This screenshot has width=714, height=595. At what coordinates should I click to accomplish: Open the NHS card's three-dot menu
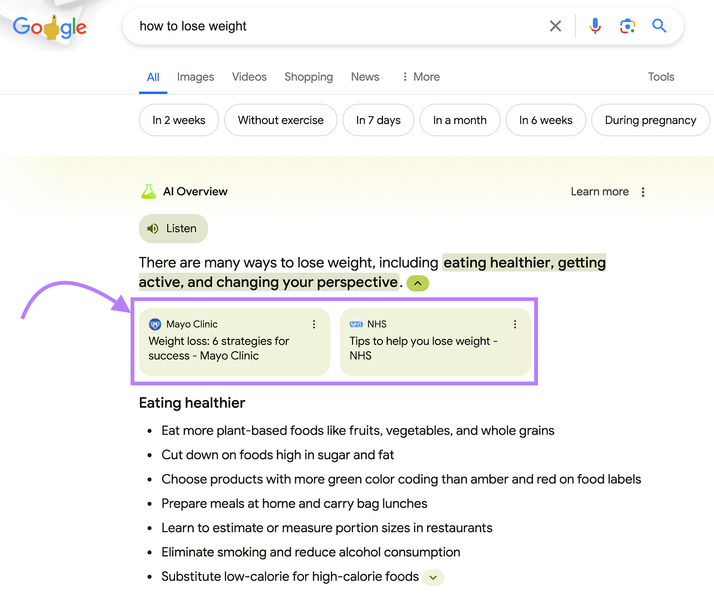(x=515, y=324)
